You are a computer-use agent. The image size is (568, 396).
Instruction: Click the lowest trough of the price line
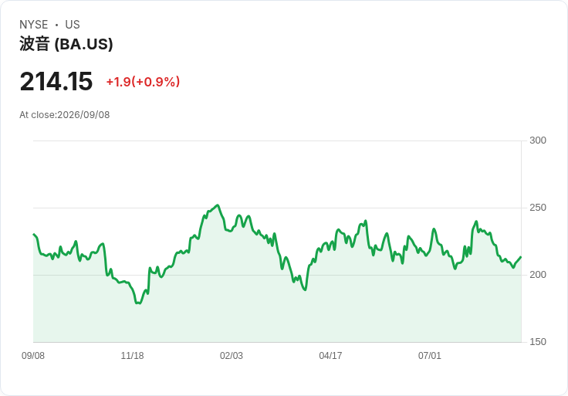(x=139, y=303)
